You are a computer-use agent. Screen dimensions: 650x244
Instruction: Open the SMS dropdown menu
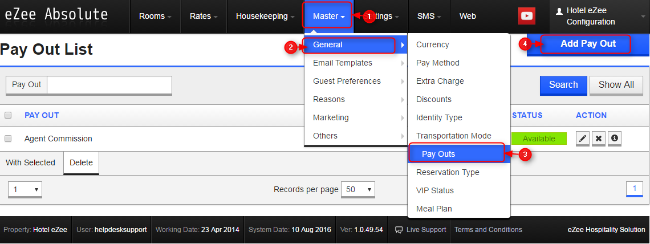(429, 17)
